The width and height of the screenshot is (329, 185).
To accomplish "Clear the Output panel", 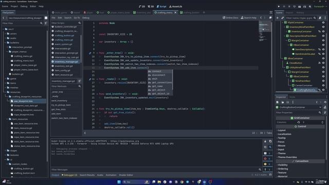I will tap(265, 141).
